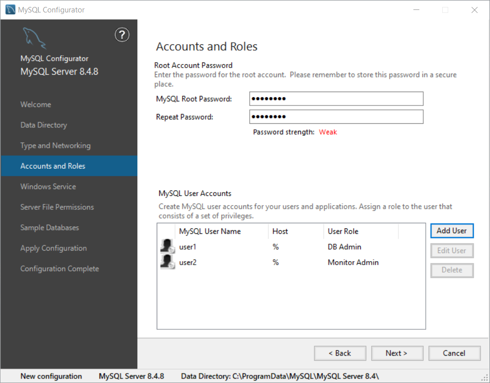Screen dimensions: 490x383
Task: Go to Server File Permissions step
Action: (x=57, y=207)
